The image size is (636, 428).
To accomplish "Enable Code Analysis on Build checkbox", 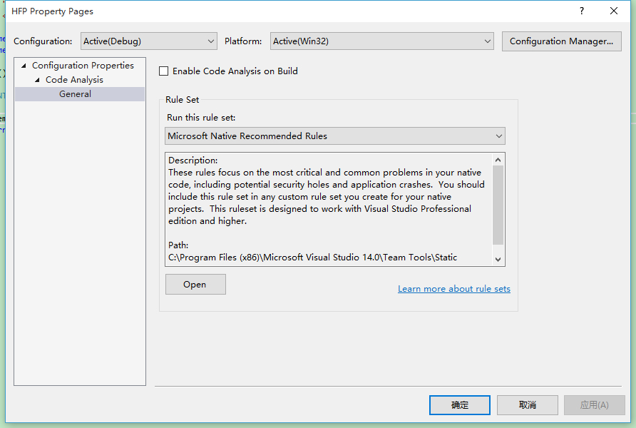I will [164, 71].
